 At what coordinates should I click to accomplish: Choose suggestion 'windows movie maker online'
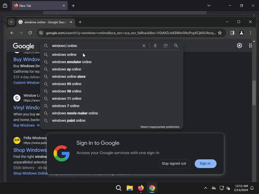point(112,113)
